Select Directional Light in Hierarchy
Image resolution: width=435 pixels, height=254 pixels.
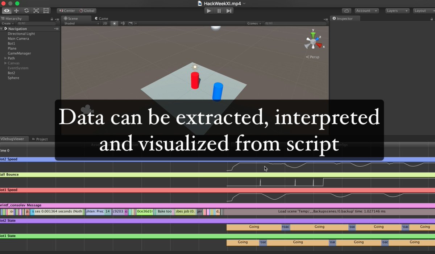click(21, 34)
